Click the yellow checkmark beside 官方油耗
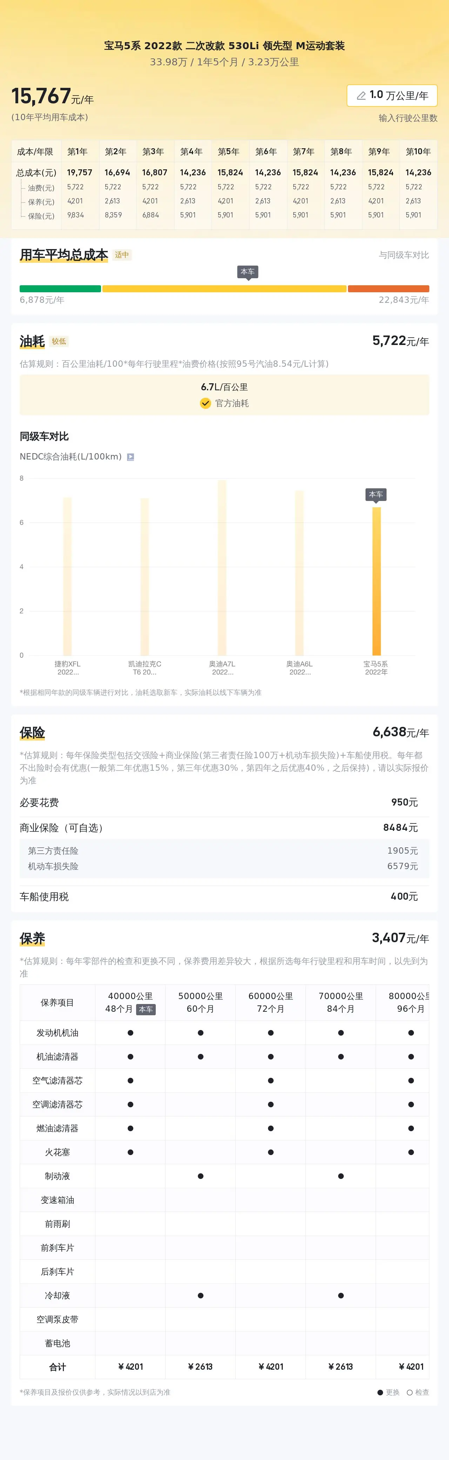The image size is (449, 1460). coord(205,404)
